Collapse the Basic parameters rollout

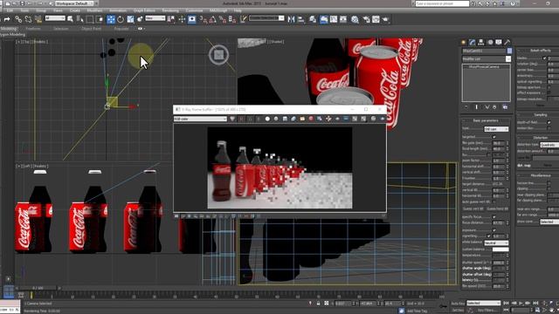point(487,120)
